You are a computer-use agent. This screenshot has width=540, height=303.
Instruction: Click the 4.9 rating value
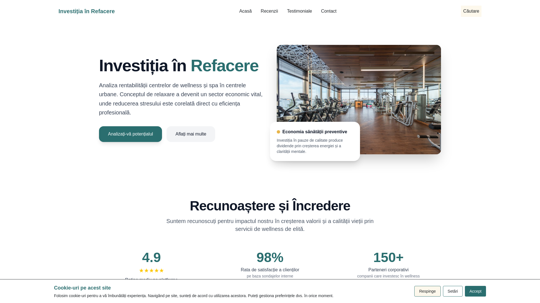151,258
